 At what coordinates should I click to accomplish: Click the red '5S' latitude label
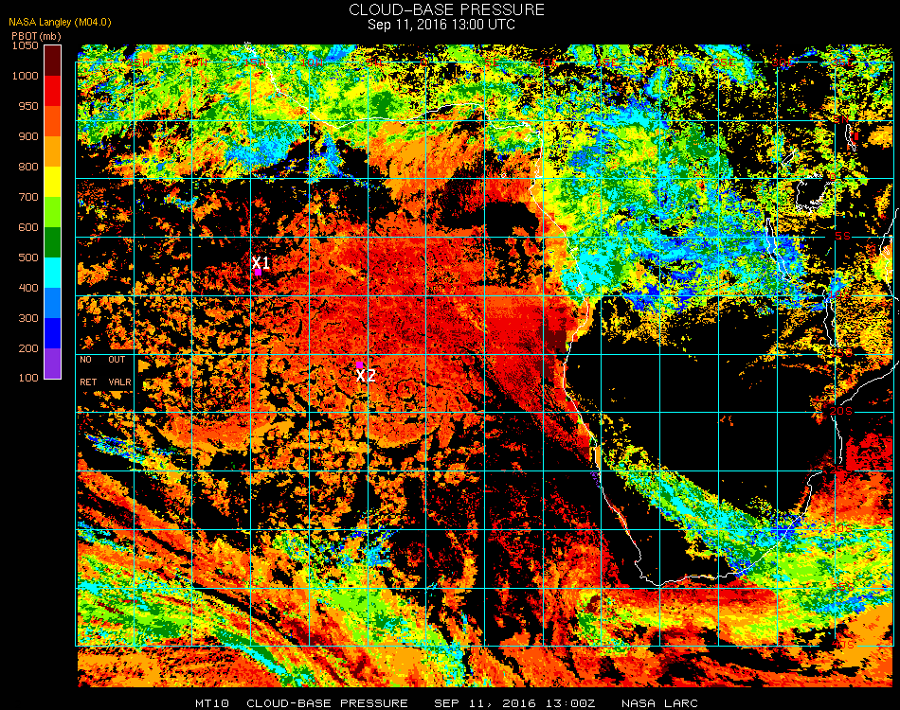click(842, 237)
